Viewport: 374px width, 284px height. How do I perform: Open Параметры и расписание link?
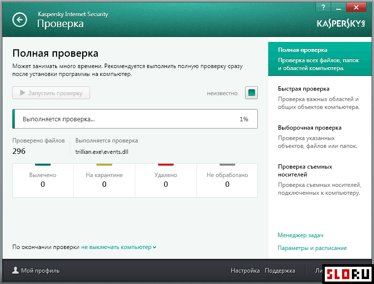(x=312, y=248)
